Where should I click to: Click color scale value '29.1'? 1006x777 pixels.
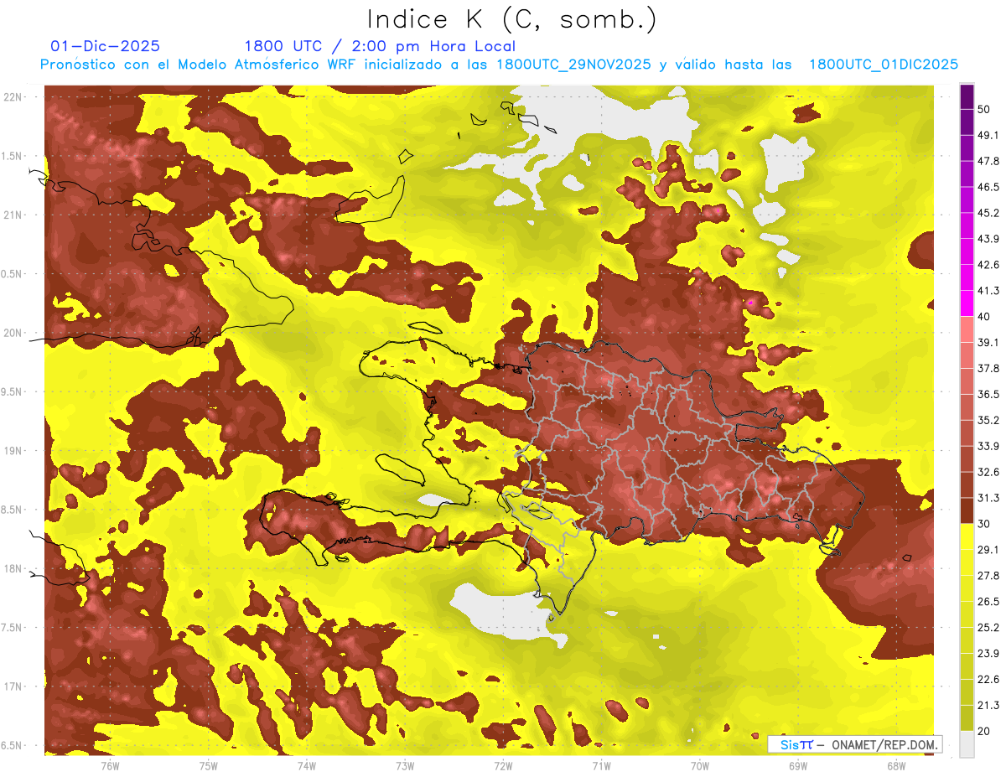(x=988, y=550)
